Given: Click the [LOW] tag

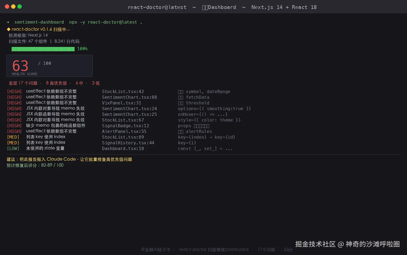Looking at the screenshot, I should pos(13,149).
